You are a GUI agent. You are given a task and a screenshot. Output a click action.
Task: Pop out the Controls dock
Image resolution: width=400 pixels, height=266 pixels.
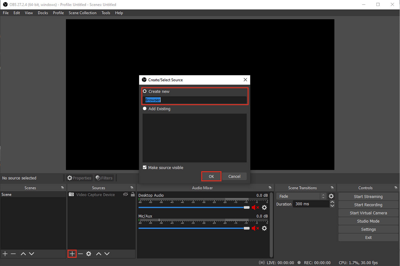396,188
